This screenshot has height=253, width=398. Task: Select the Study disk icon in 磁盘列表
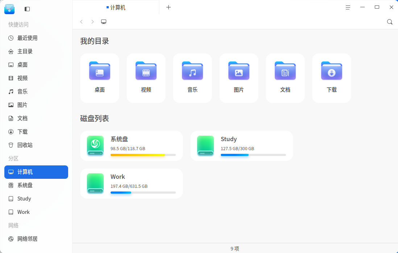[x=206, y=146]
